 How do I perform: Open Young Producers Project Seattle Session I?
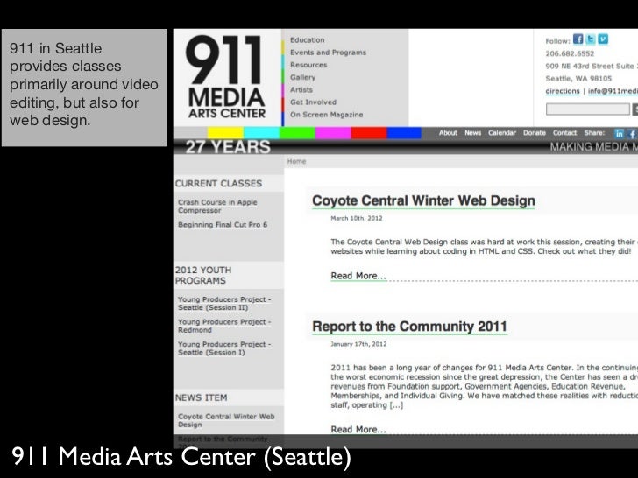coord(224,348)
